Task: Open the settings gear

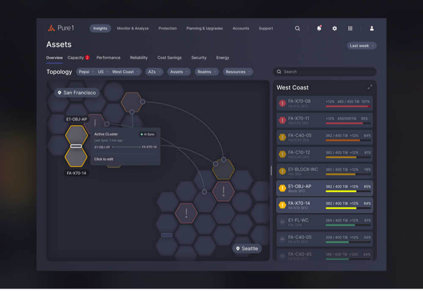Action: click(335, 28)
